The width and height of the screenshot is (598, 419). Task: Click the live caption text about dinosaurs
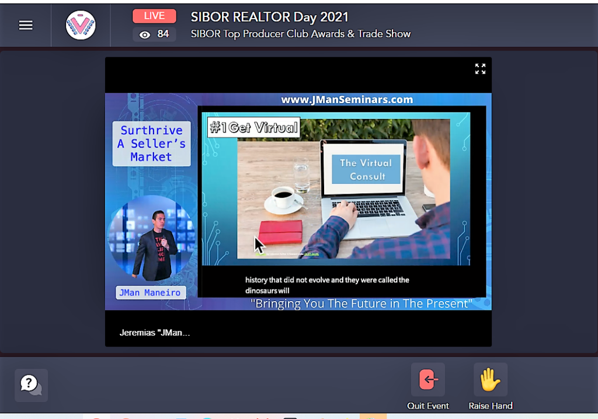(x=327, y=285)
